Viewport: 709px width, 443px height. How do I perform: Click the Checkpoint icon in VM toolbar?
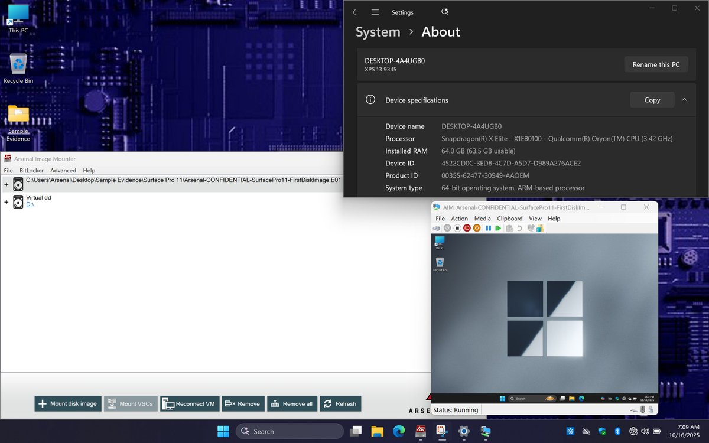pyautogui.click(x=510, y=228)
